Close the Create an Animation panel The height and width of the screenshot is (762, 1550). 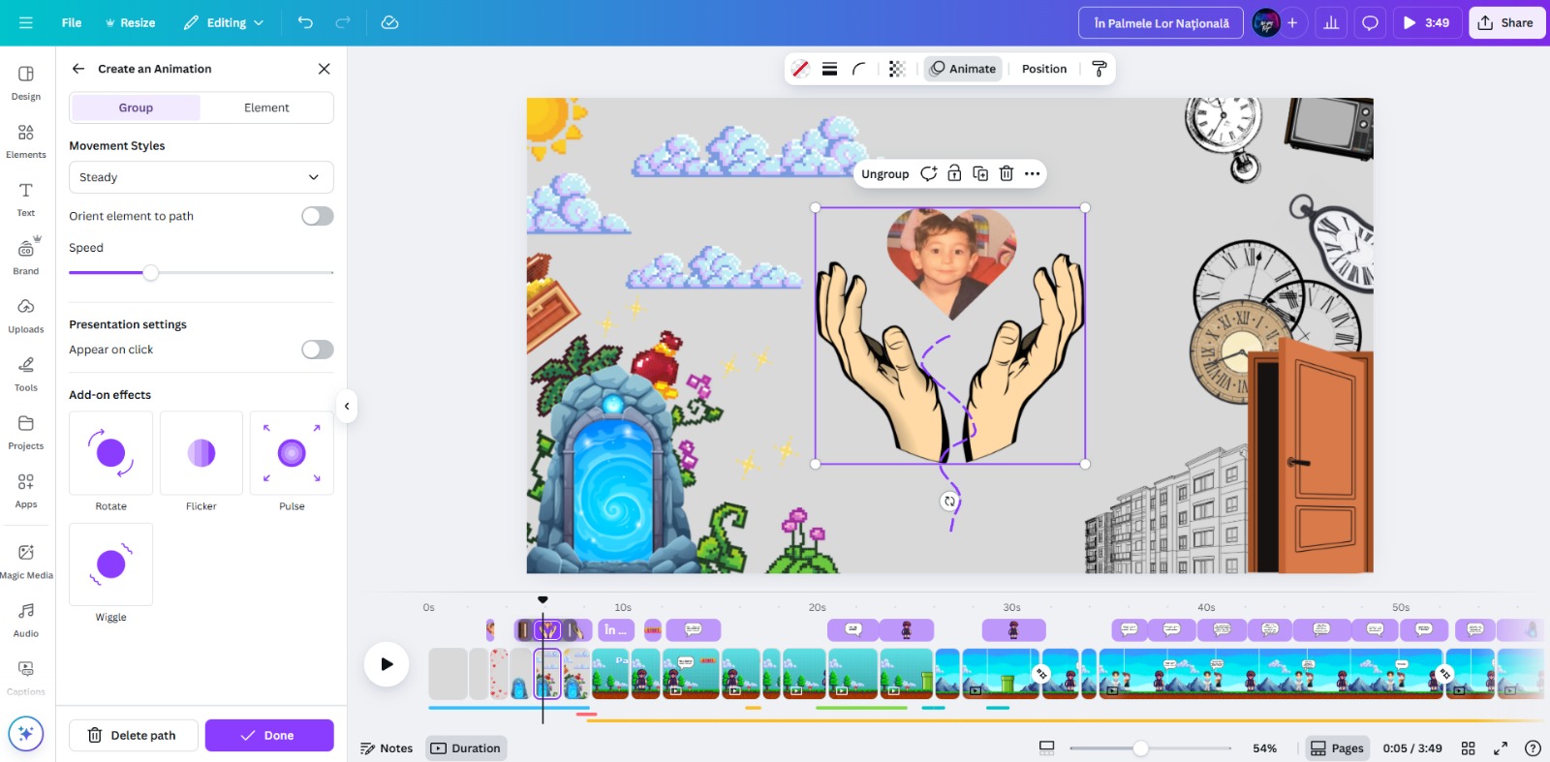click(x=325, y=69)
